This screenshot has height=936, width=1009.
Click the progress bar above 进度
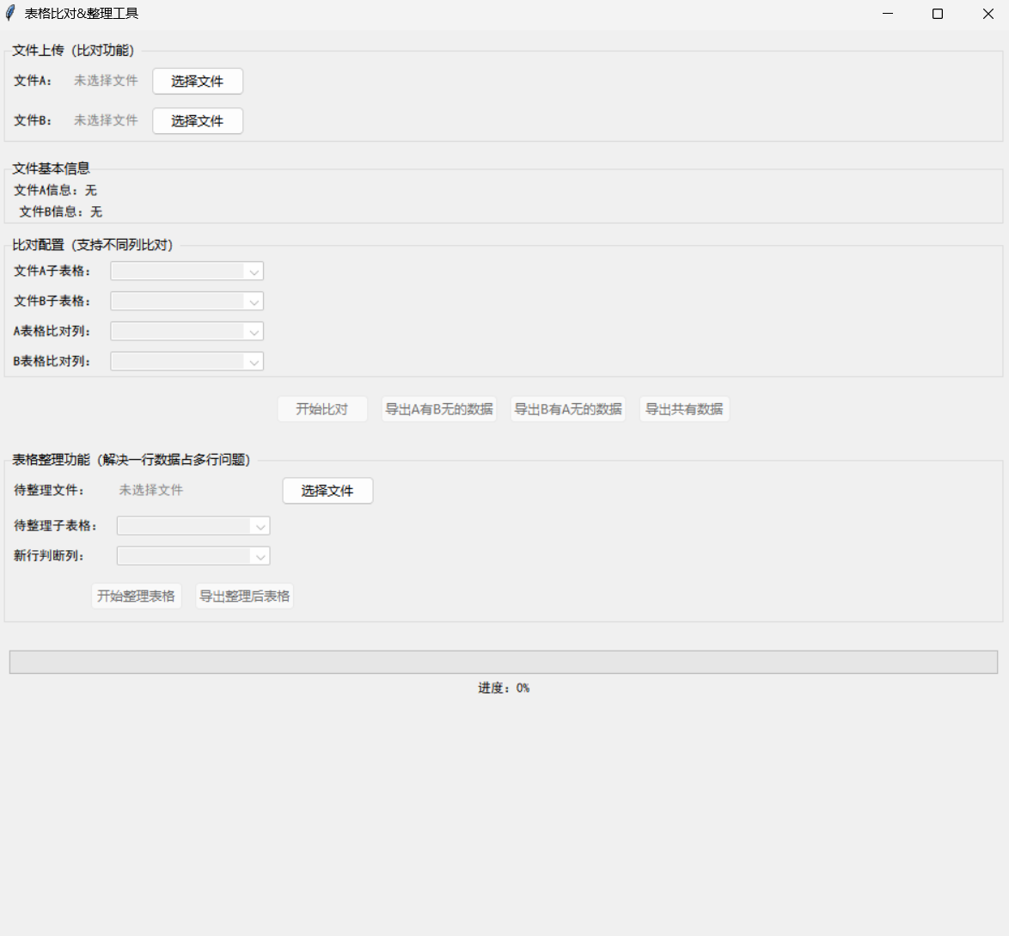(504, 663)
